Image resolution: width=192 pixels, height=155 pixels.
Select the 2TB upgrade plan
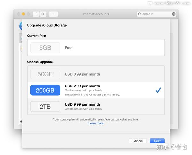pos(96,106)
